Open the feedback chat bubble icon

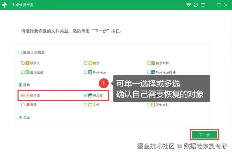pos(196,5)
